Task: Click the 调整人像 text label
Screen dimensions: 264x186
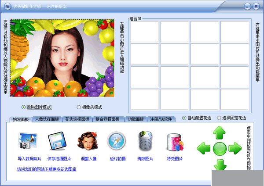Action: (88, 159)
